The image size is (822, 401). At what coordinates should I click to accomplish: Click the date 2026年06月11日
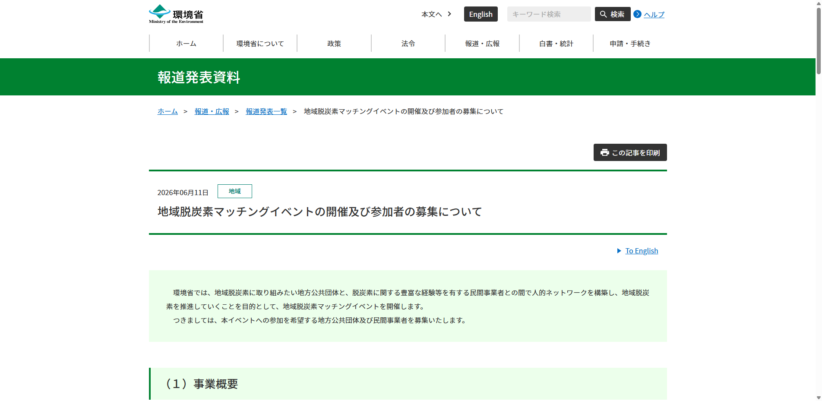tap(183, 193)
